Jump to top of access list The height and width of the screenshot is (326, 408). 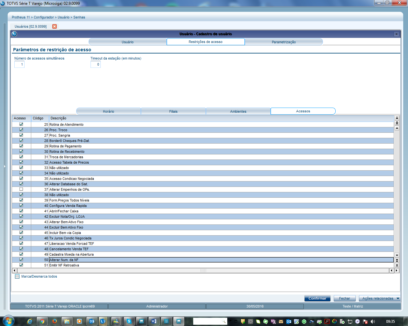pos(397,118)
